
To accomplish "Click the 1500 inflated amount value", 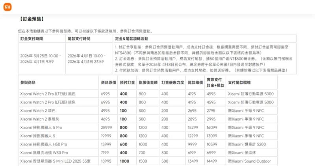I will point(143,161).
